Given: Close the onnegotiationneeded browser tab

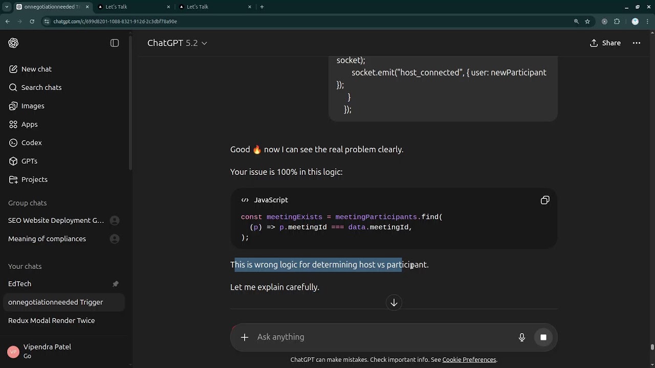Looking at the screenshot, I should [87, 7].
